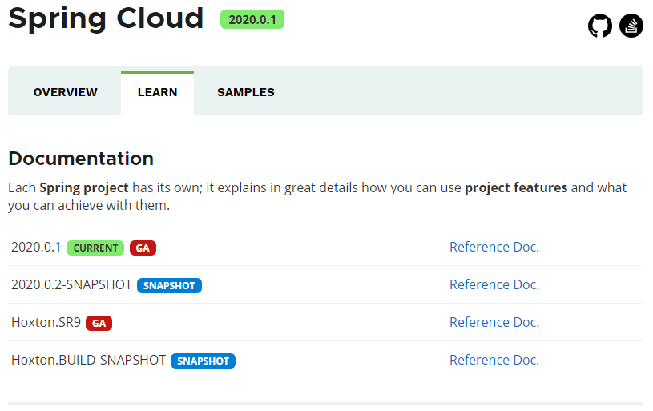Click the GA badge beside CURRENT
Screen dimensions: 653x411
[x=143, y=248]
